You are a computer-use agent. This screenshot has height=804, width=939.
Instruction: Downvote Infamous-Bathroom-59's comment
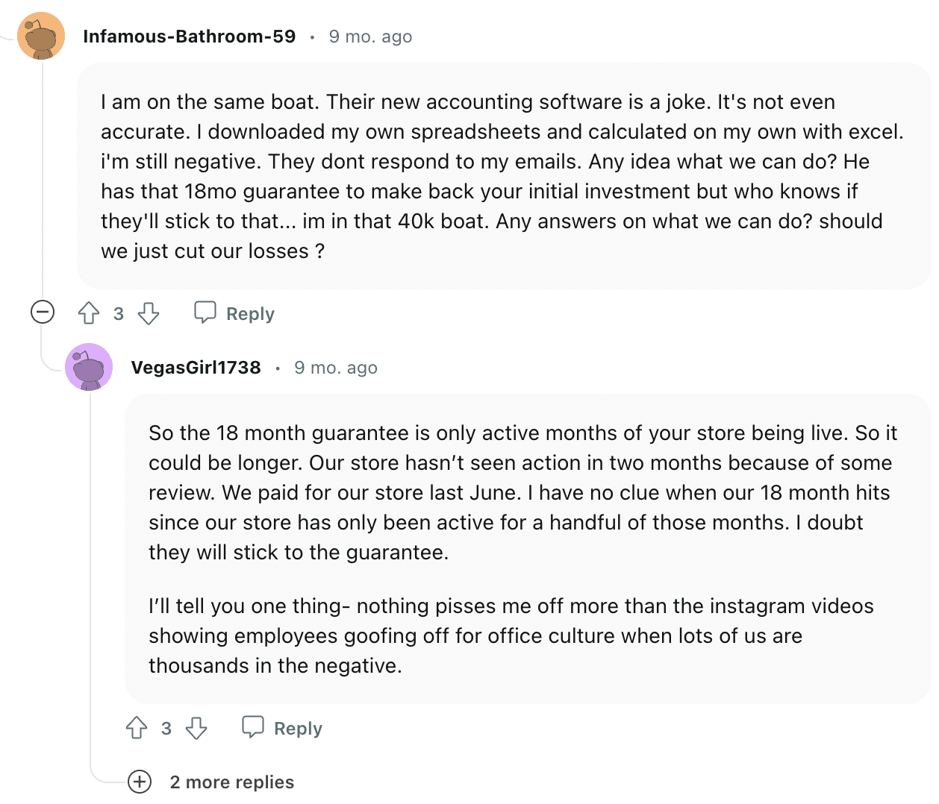pos(149,313)
